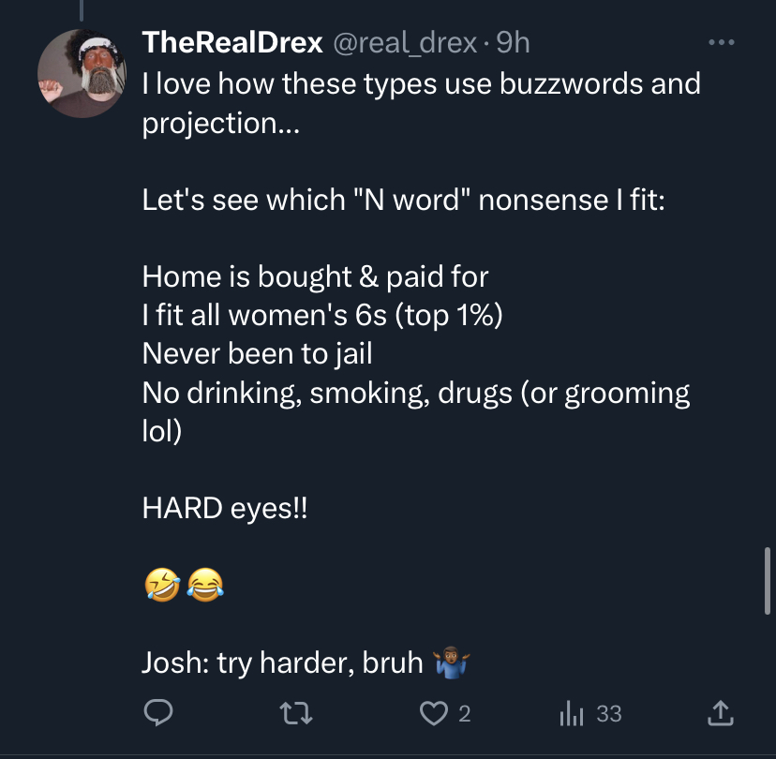
Task: Click the vertical scrollbar thumb on the right
Action: [x=767, y=581]
